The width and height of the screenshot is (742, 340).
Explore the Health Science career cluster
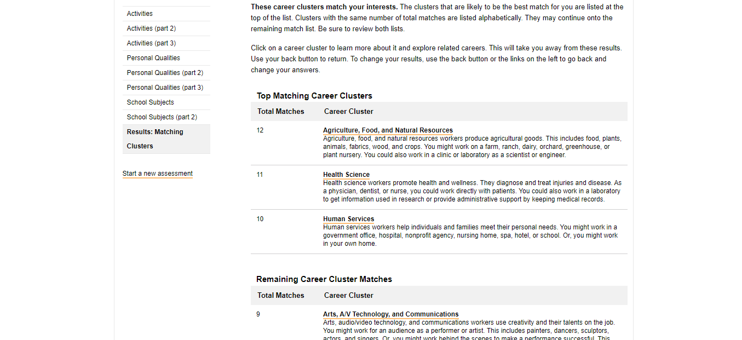click(346, 175)
